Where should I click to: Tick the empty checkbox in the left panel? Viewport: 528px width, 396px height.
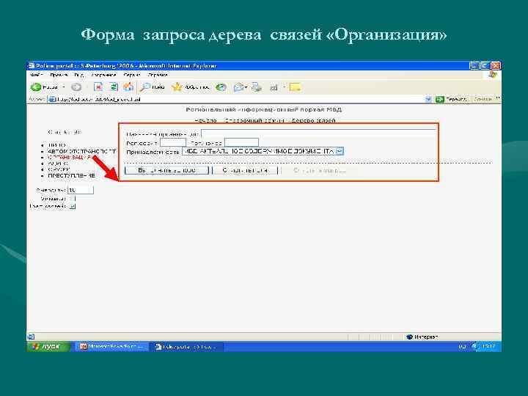(73, 198)
